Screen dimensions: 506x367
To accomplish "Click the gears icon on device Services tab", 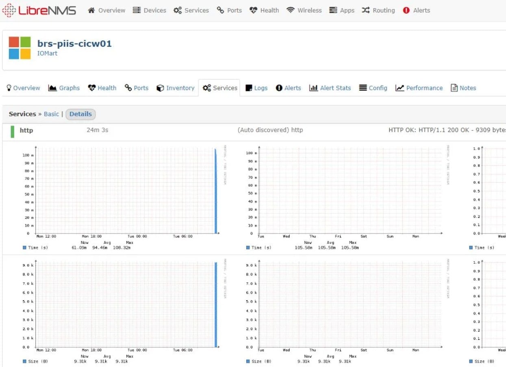I will coord(207,88).
